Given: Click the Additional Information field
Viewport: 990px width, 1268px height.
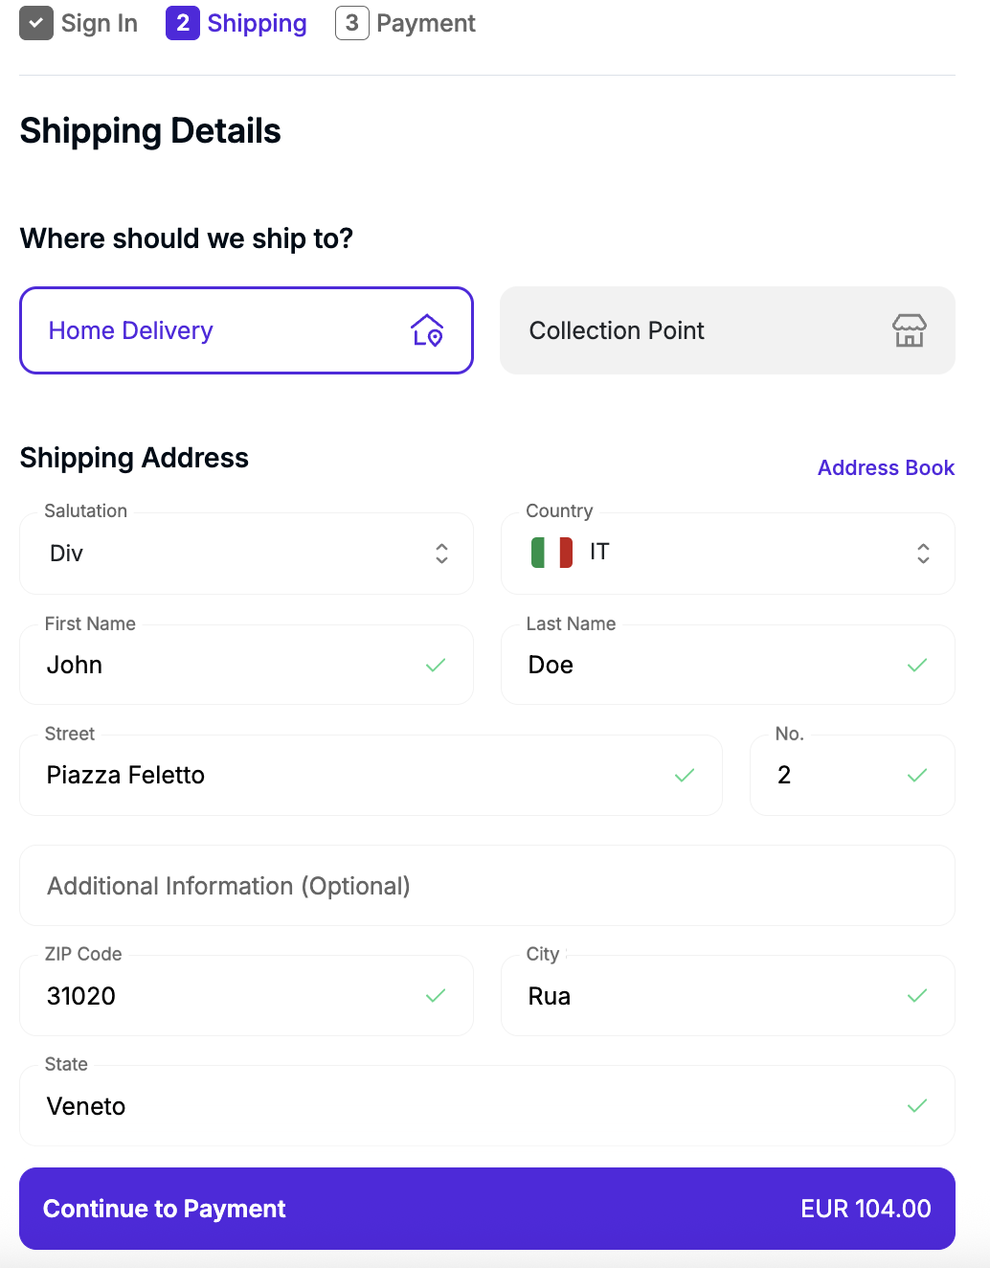Looking at the screenshot, I should [486, 886].
